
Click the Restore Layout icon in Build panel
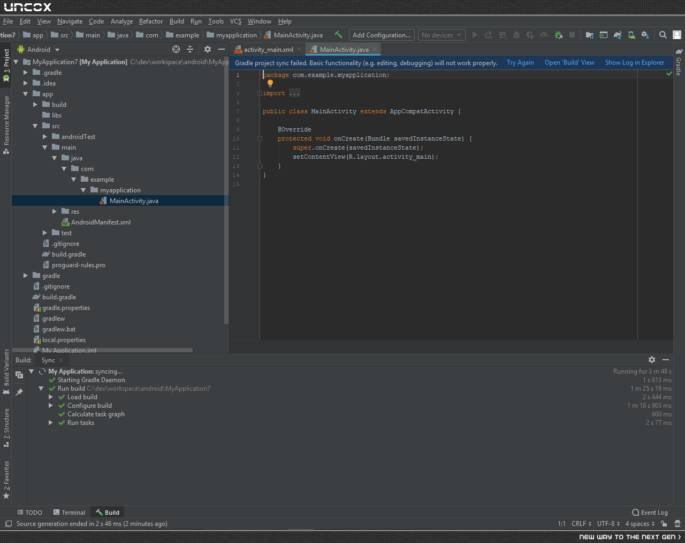tap(19, 375)
